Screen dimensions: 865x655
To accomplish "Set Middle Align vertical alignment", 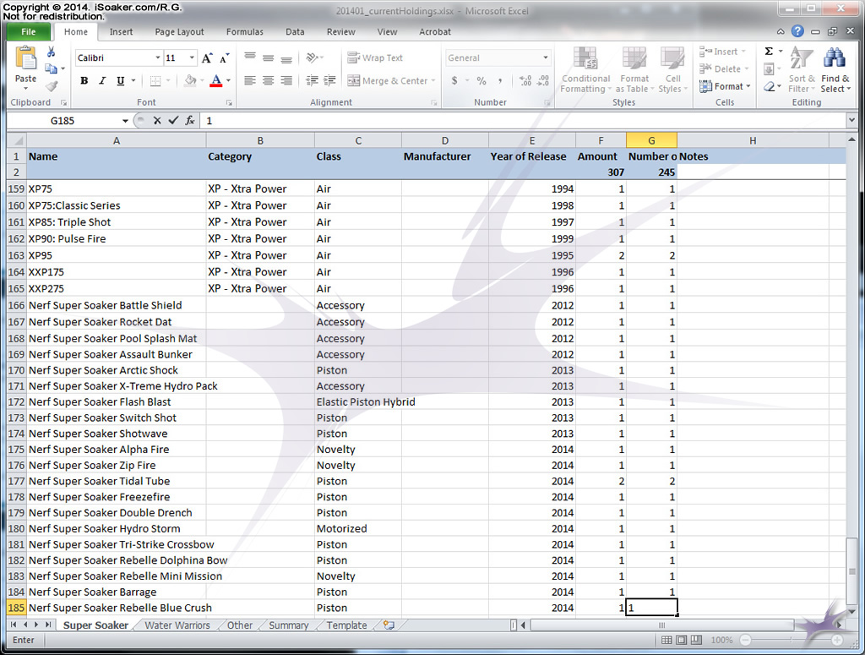I will [268, 57].
